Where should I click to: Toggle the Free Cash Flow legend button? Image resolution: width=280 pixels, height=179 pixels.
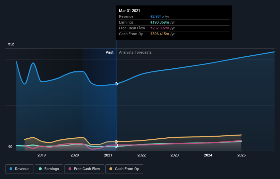(x=84, y=169)
